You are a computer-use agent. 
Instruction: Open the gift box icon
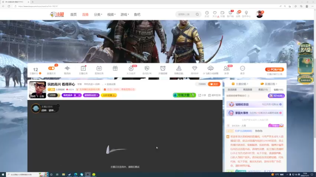pos(115,68)
